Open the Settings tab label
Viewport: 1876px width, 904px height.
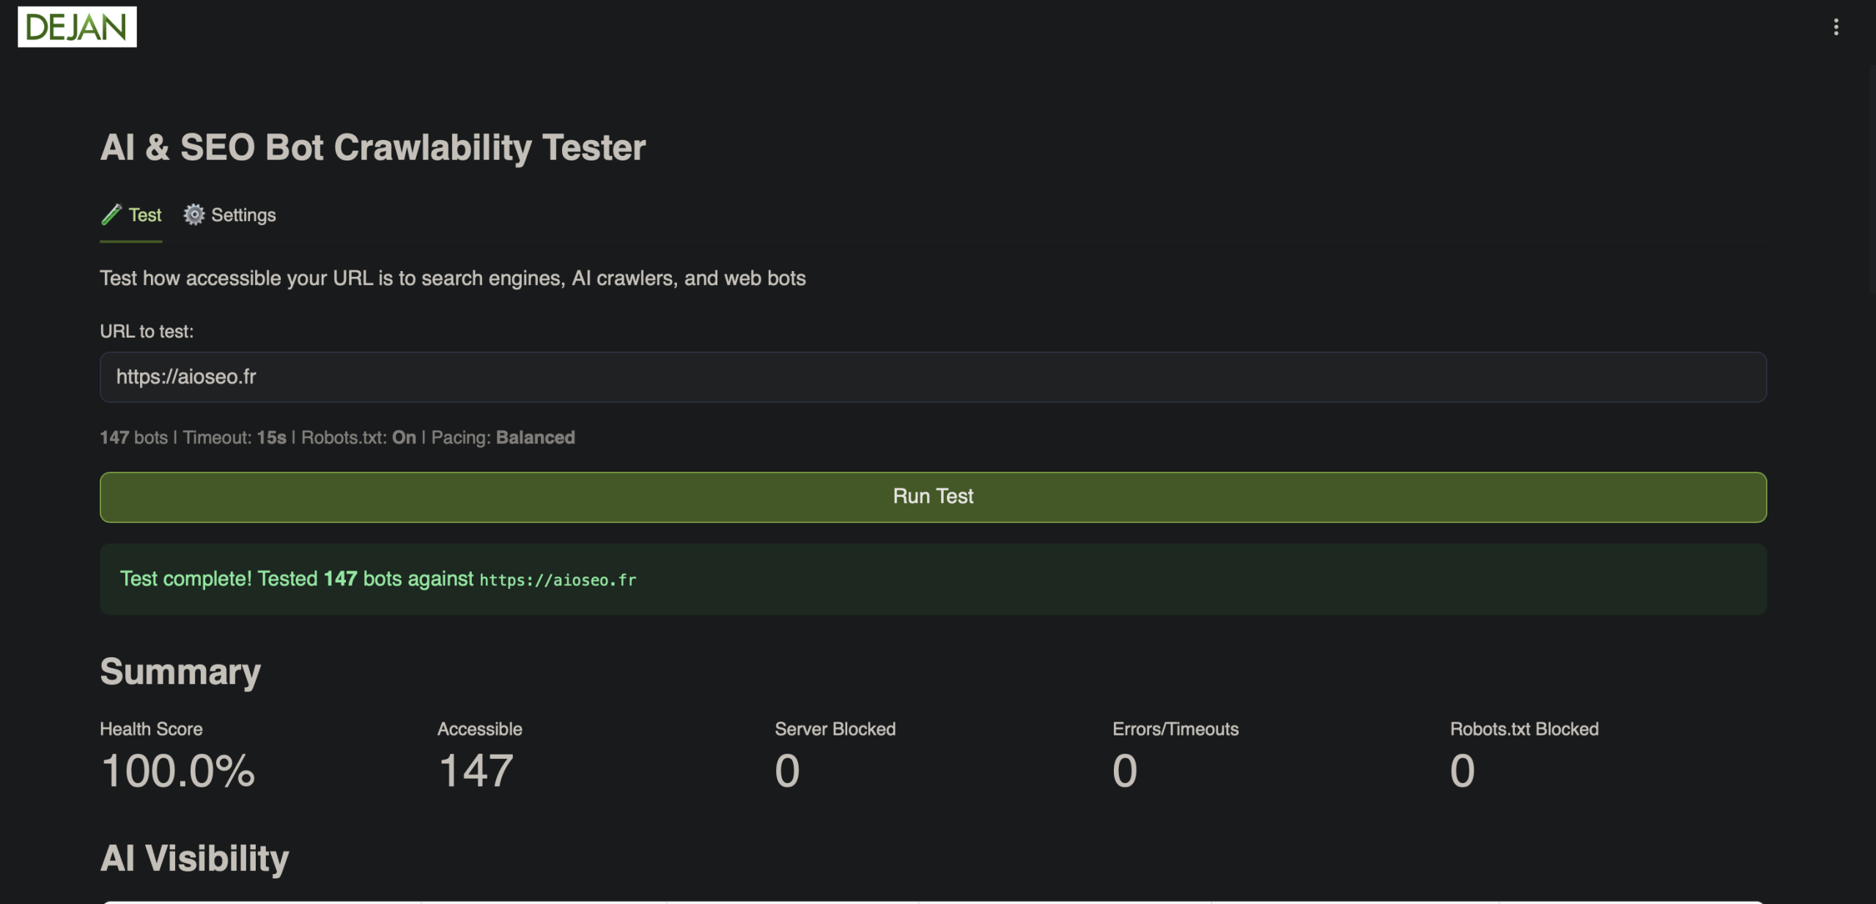(243, 215)
